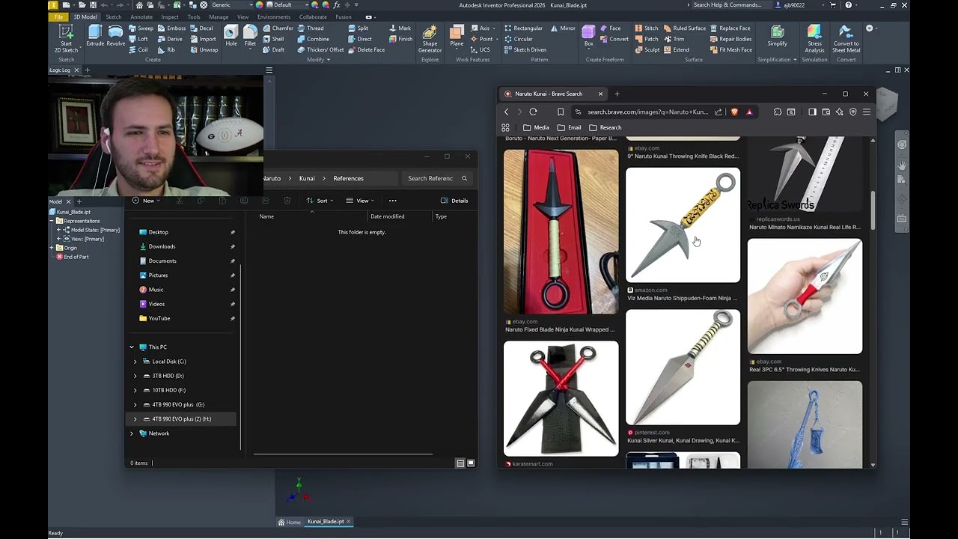Viewport: 958px width, 539px height.
Task: Expand the Simplification panel dropdown
Action: [777, 60]
